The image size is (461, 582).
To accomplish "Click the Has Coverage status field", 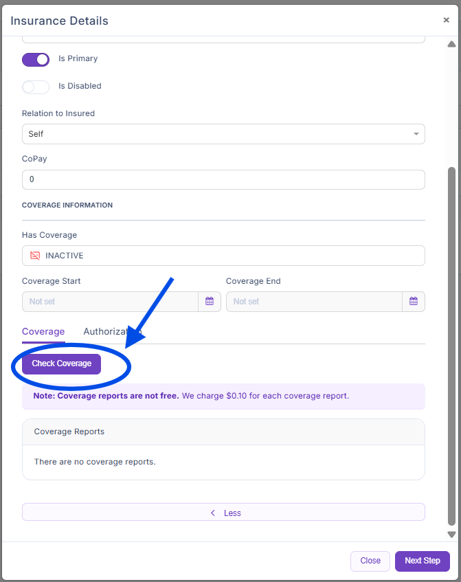I will point(223,256).
